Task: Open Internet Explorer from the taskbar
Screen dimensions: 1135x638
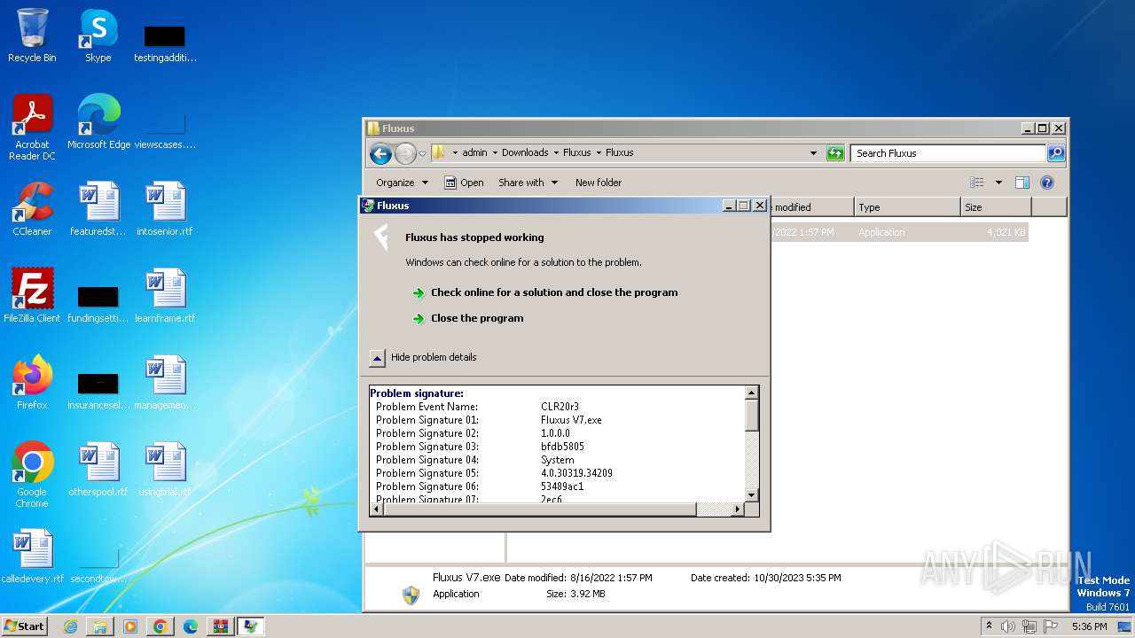Action: click(70, 626)
